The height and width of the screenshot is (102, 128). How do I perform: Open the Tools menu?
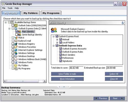10,8
